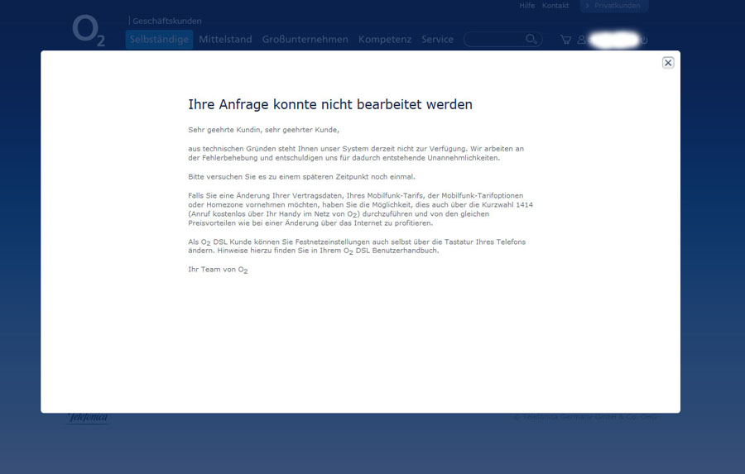Click the Hilfe link
The image size is (745, 474).
coord(527,6)
